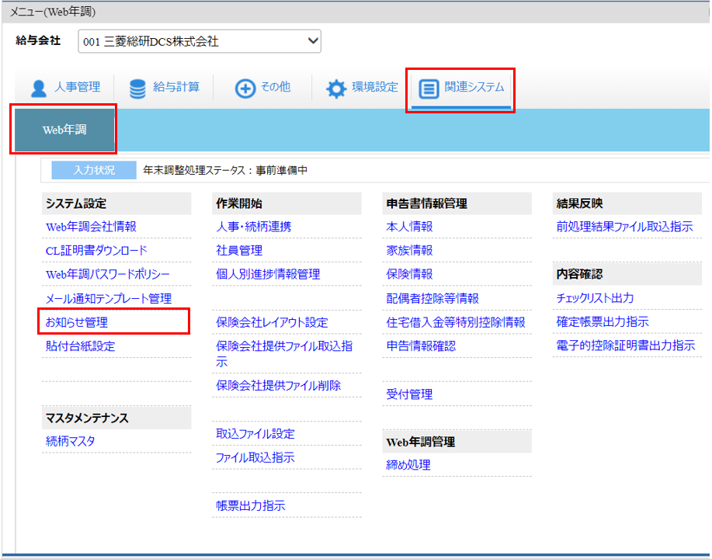712x559 pixels.
Task: Click the list icon for 関連システム
Action: click(x=429, y=89)
